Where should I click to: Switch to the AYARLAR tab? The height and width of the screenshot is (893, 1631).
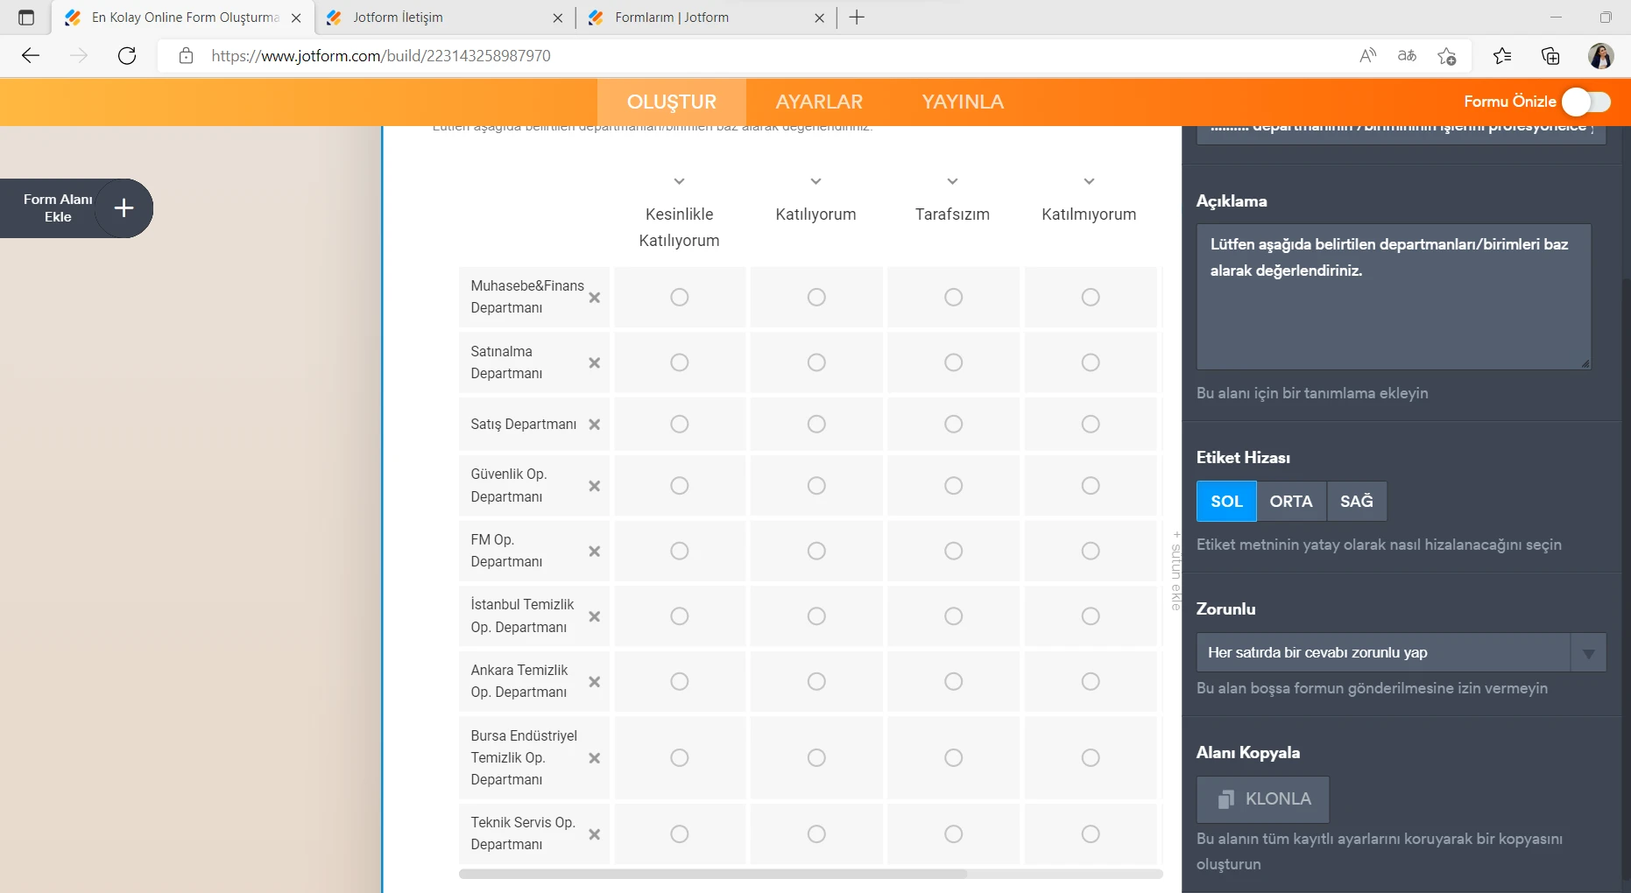pyautogui.click(x=818, y=102)
